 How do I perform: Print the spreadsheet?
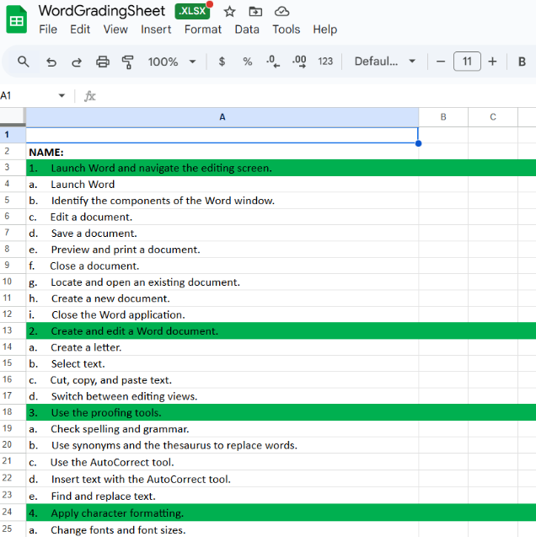(x=102, y=62)
